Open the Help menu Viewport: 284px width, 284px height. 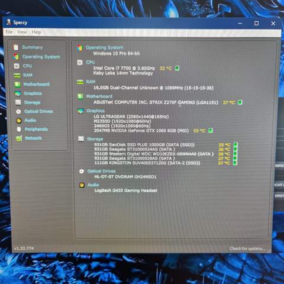click(36, 32)
